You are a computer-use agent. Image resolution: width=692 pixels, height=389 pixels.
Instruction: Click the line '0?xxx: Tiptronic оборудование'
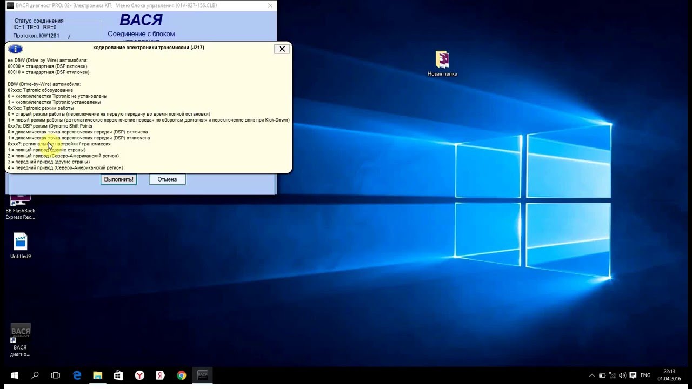click(41, 90)
